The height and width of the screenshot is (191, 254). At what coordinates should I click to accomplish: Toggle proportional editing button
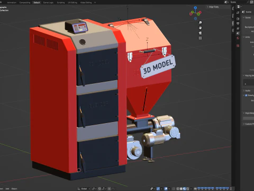pyautogui.click(x=109, y=189)
